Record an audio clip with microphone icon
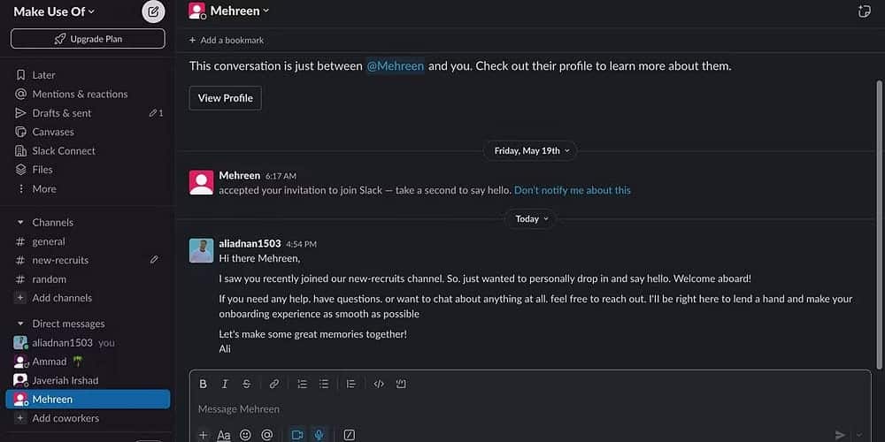This screenshot has width=885, height=442. [319, 435]
